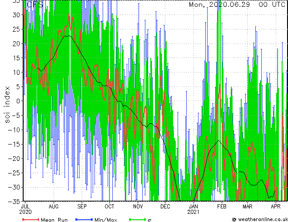Click the JUL x-axis month label
The width and height of the screenshot is (288, 222).
coord(25,207)
